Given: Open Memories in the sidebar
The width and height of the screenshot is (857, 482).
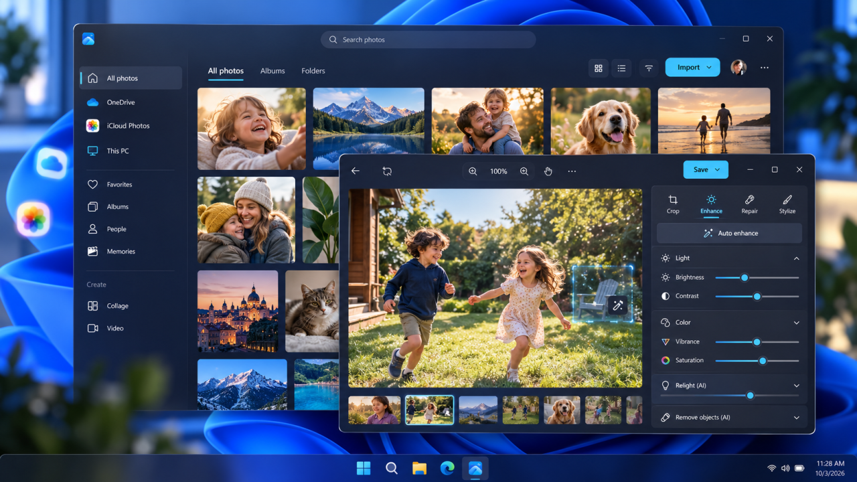Looking at the screenshot, I should click(x=131, y=252).
